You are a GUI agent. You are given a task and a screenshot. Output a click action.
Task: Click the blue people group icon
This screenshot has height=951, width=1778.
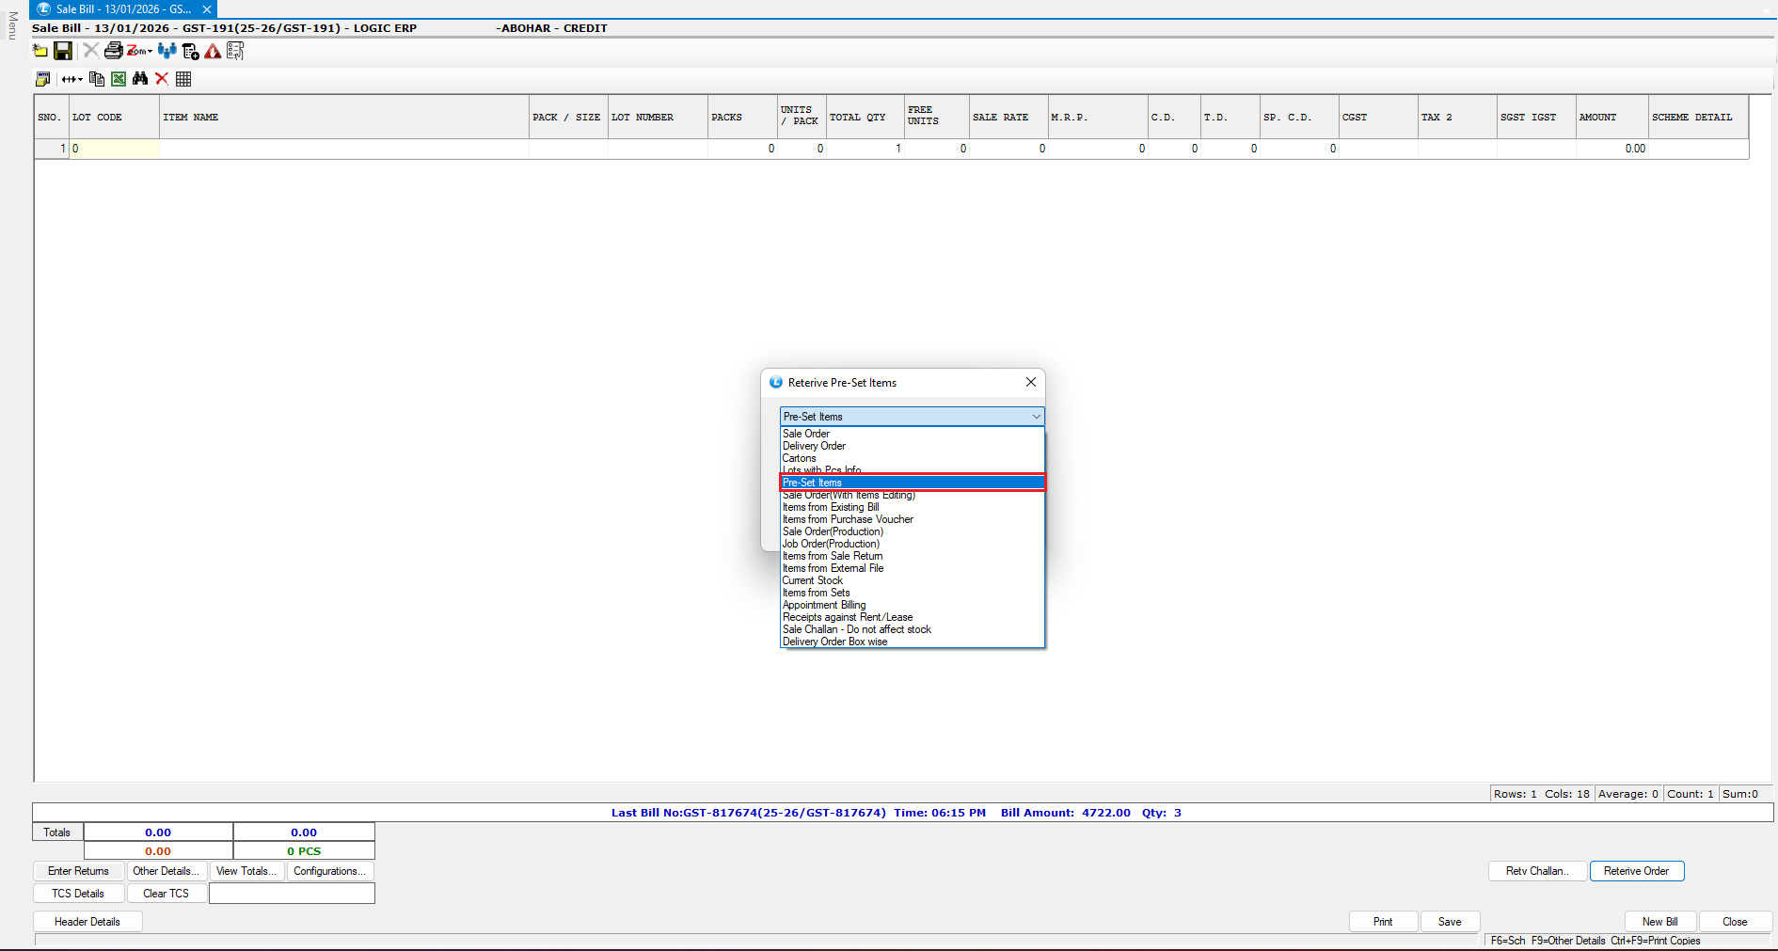(167, 51)
